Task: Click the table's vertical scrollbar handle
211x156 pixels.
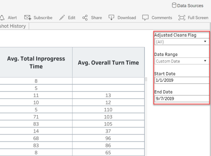Action: click(x=146, y=79)
